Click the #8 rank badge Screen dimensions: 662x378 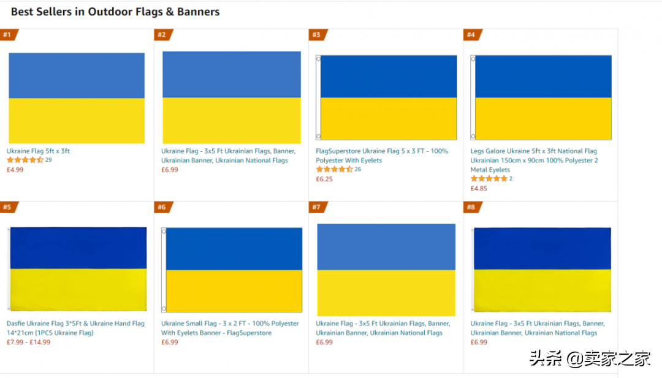(x=473, y=207)
